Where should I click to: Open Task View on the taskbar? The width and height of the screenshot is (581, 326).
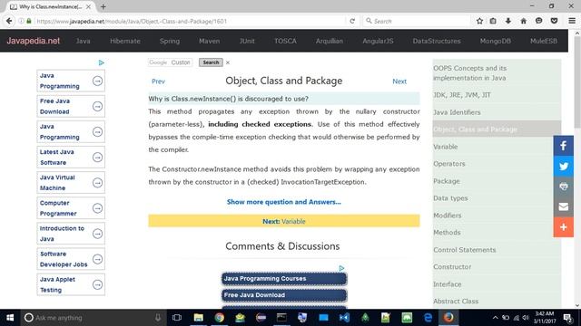tap(177, 318)
